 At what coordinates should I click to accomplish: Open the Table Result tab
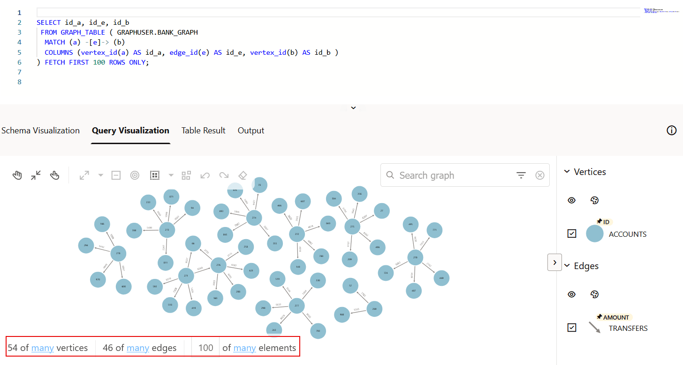point(204,131)
